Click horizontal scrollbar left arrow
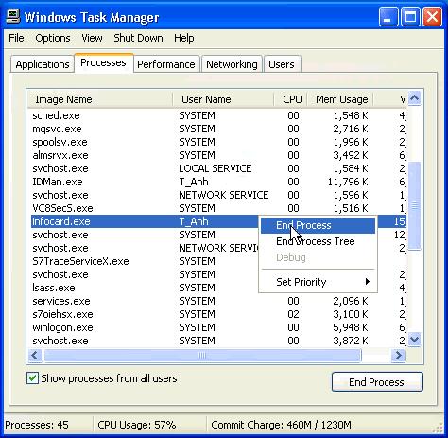This screenshot has height=438, width=448. [x=35, y=356]
